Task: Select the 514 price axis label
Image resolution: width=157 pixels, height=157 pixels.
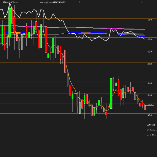Action: tap(149, 95)
